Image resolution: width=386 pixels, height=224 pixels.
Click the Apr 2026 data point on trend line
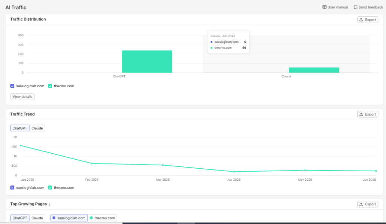[x=234, y=172]
